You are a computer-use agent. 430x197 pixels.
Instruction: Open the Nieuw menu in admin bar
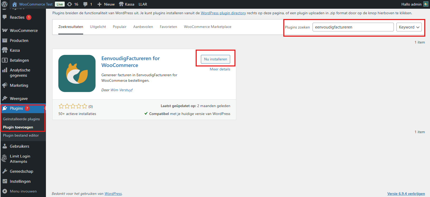click(106, 4)
